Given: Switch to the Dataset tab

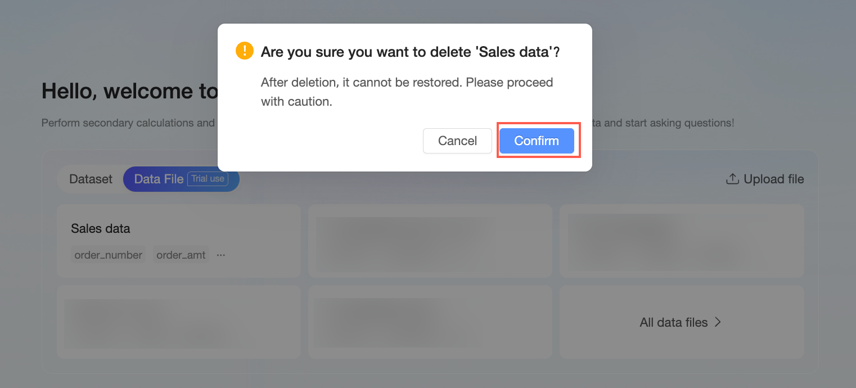Looking at the screenshot, I should (91, 179).
